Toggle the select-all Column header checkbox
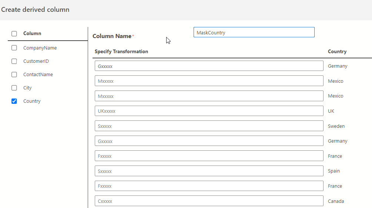Image resolution: width=372 pixels, height=208 pixels. tap(14, 34)
